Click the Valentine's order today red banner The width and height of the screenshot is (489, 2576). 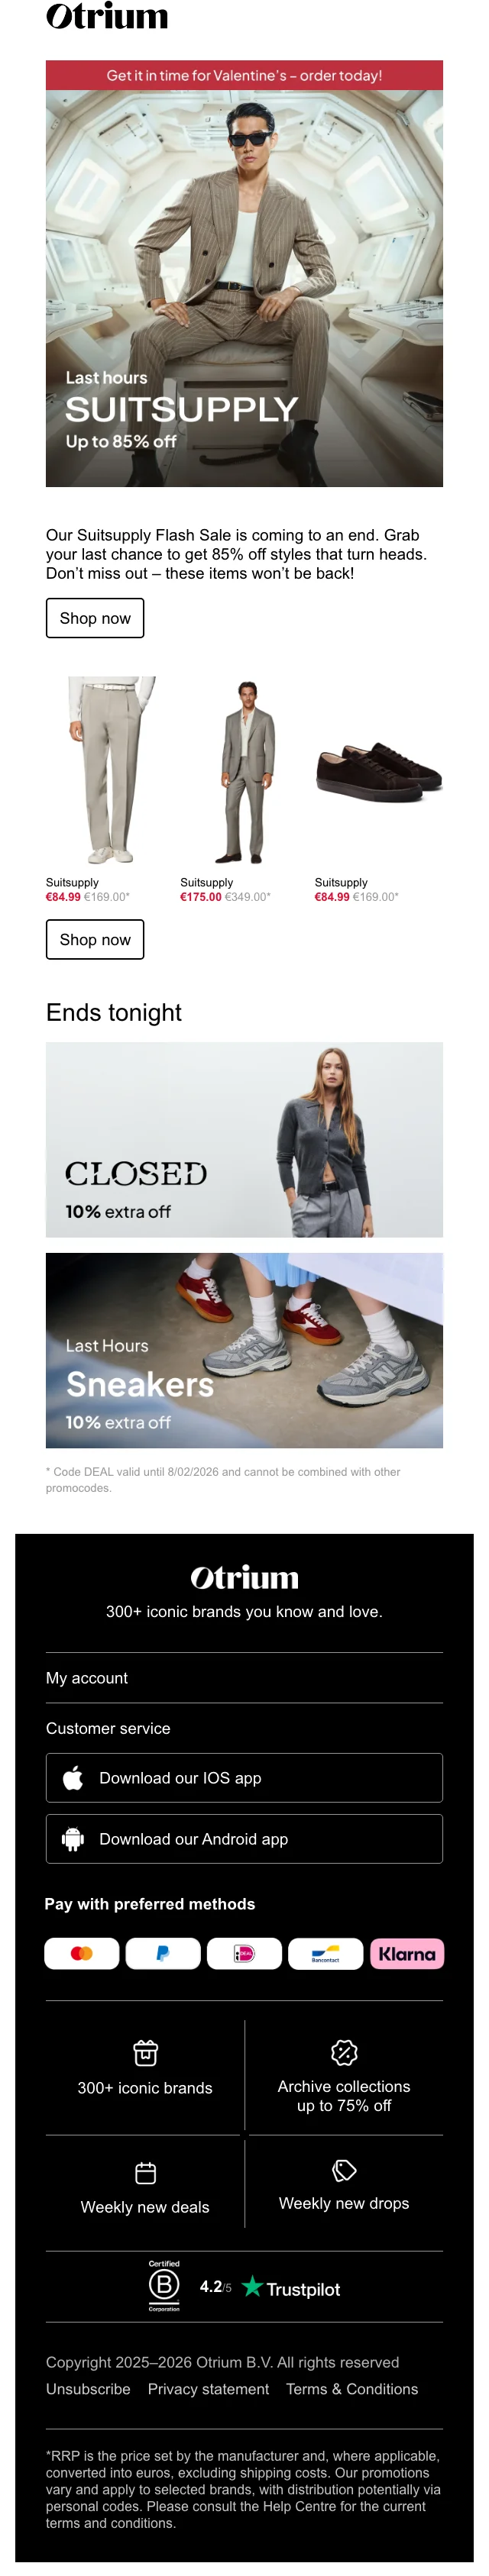(244, 75)
